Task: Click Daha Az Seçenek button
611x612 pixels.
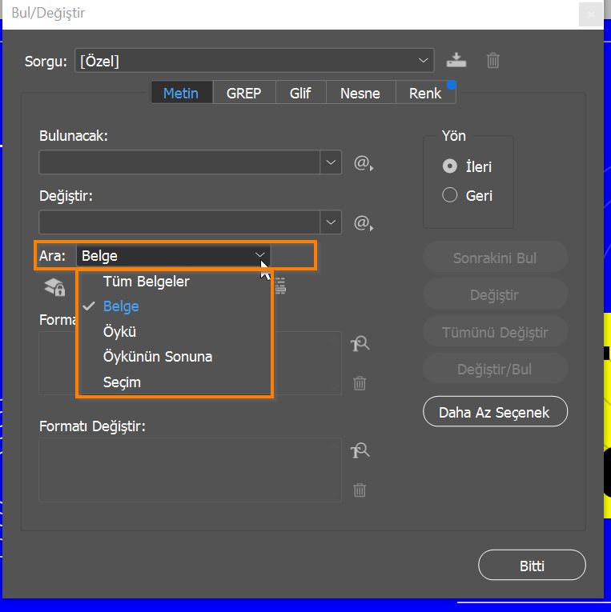Action: 495,412
